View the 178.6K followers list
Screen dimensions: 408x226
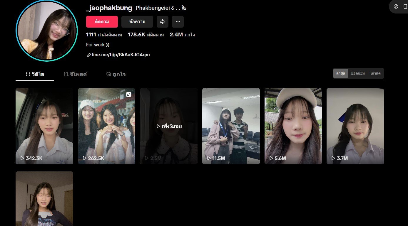(x=146, y=35)
